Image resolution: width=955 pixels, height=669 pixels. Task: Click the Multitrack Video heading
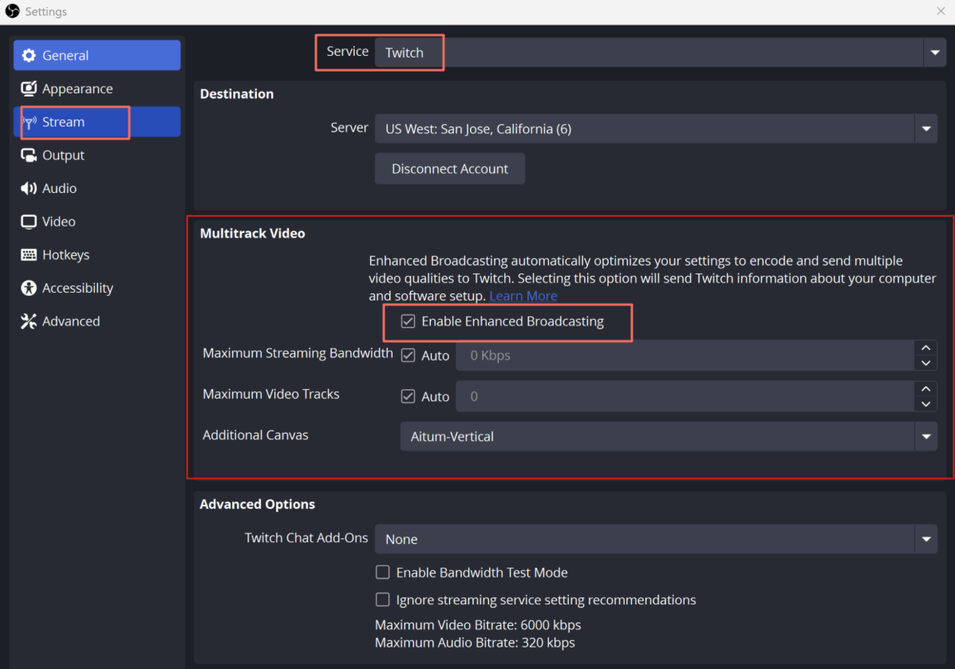coord(253,234)
